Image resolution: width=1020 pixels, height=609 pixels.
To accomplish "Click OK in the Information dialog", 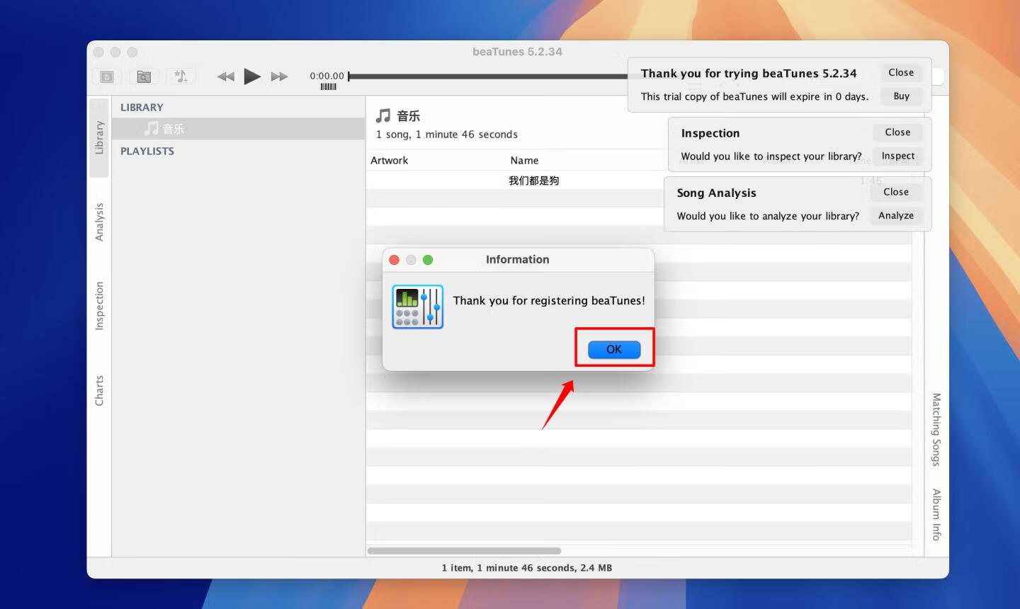I will (x=613, y=349).
